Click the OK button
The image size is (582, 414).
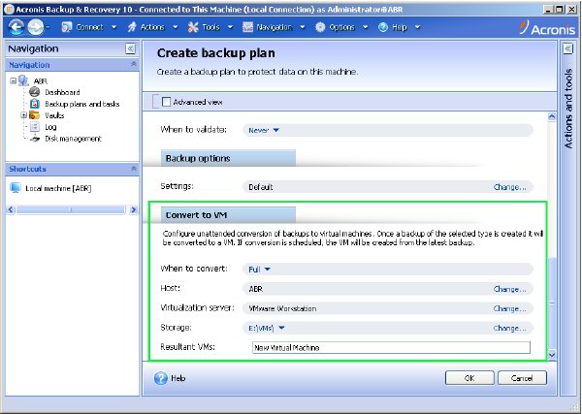(469, 378)
